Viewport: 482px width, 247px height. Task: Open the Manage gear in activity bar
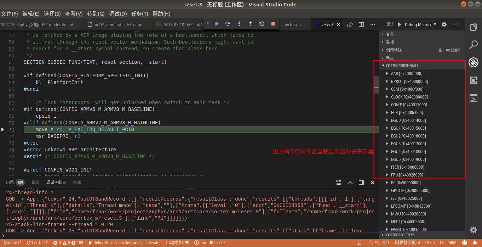point(474,230)
